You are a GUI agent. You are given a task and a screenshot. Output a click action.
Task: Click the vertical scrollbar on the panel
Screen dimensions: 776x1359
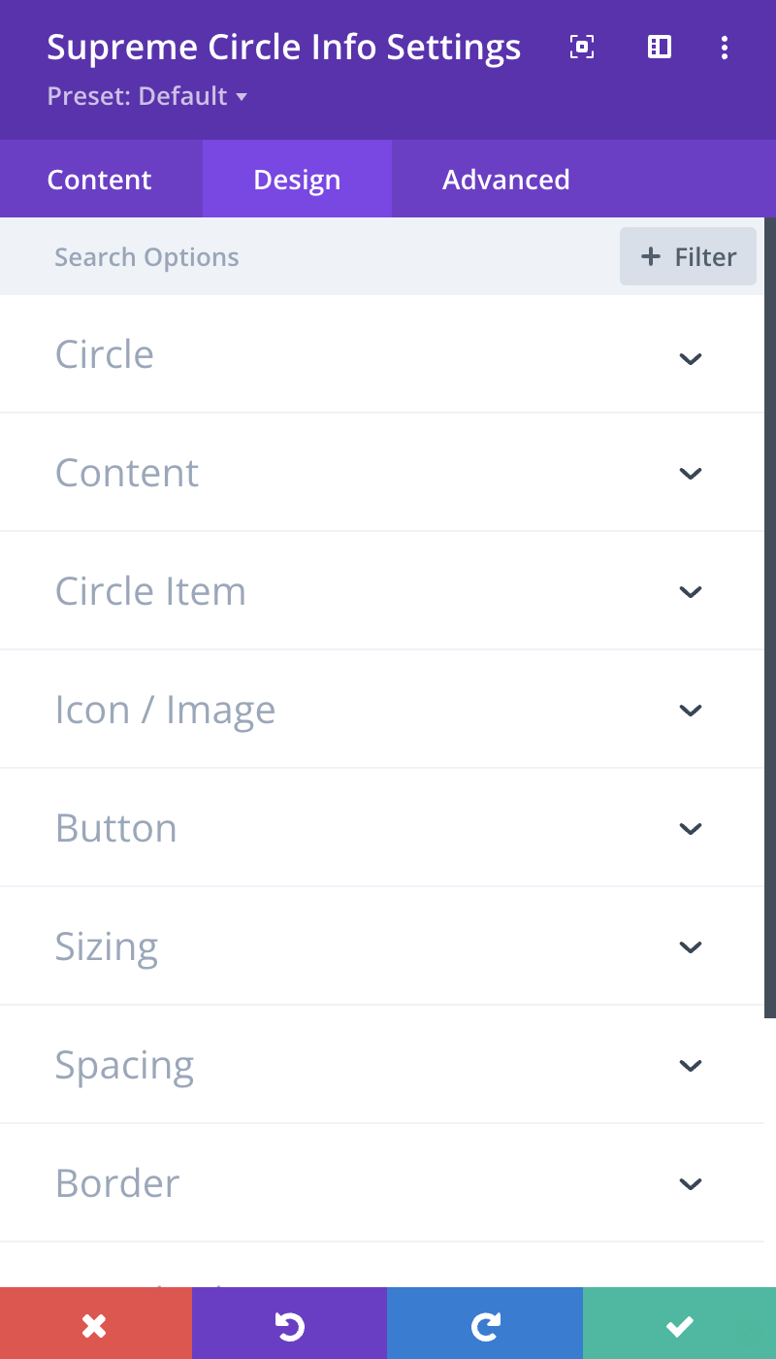770,617
